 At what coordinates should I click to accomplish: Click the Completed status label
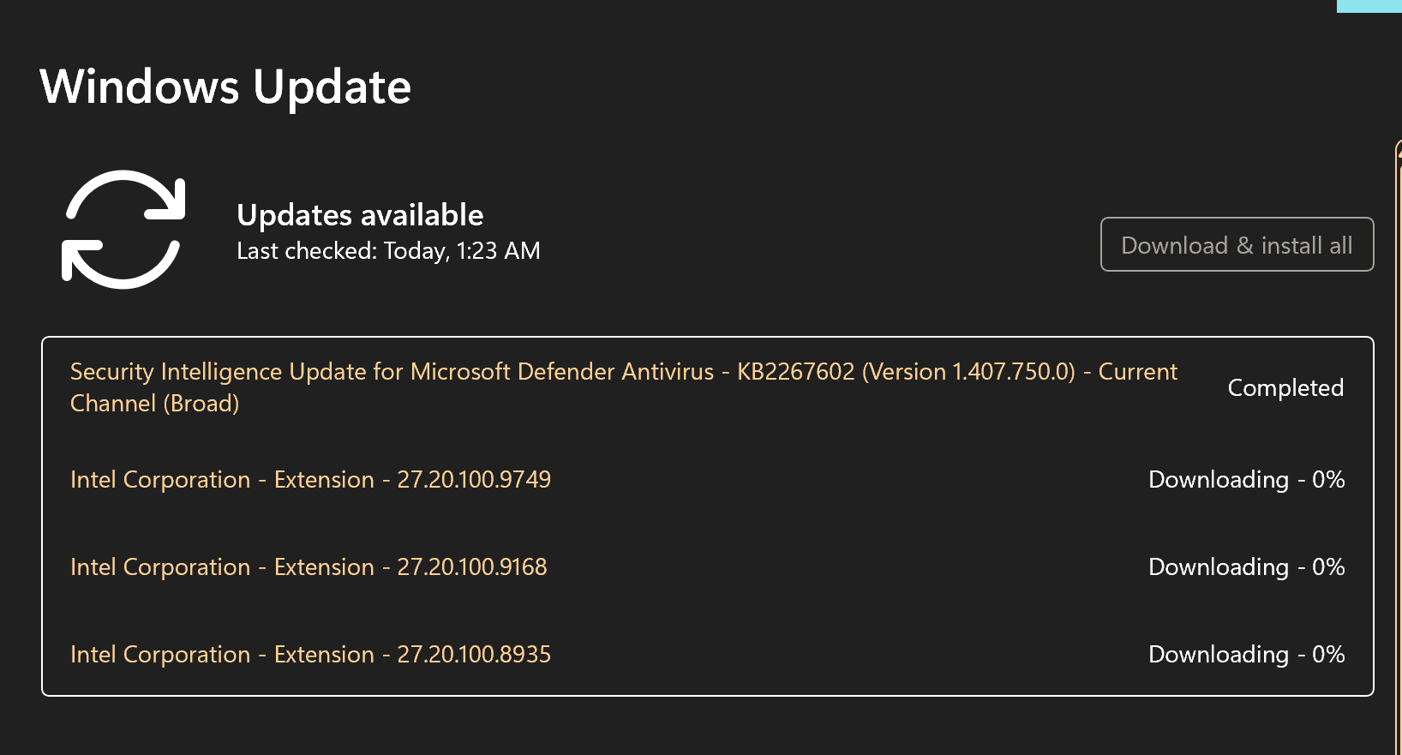[1285, 388]
